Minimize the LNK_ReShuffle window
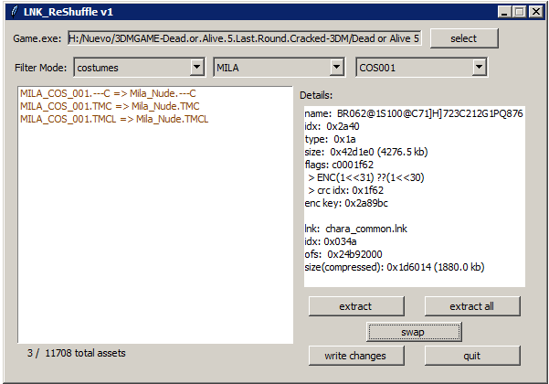Viewport: 549px width, 384px height. point(502,12)
